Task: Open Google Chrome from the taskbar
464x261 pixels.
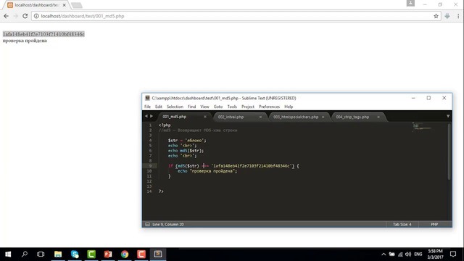Action: 125,254
